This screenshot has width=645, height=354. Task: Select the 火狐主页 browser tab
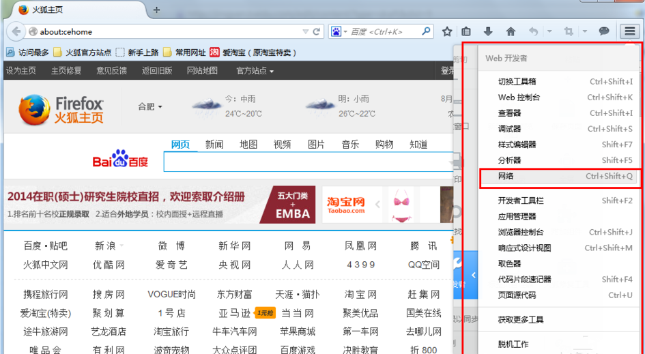[x=77, y=10]
